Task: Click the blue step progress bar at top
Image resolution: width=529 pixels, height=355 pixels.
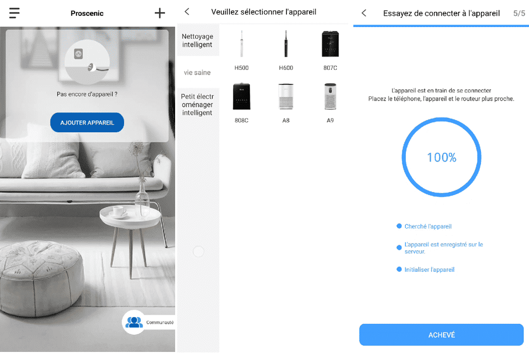Action: pyautogui.click(x=441, y=26)
